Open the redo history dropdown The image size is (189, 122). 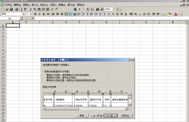(71, 9)
